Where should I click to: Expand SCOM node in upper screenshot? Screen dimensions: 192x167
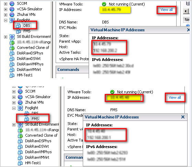pyautogui.click(x=5, y=4)
